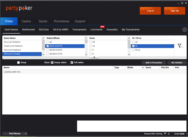Sort table list by Name column

click(57, 67)
